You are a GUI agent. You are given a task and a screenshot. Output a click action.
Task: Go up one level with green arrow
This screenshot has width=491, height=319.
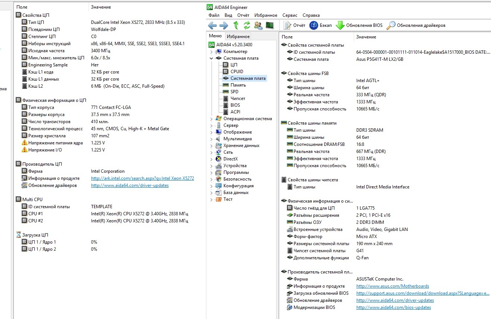pos(236,25)
